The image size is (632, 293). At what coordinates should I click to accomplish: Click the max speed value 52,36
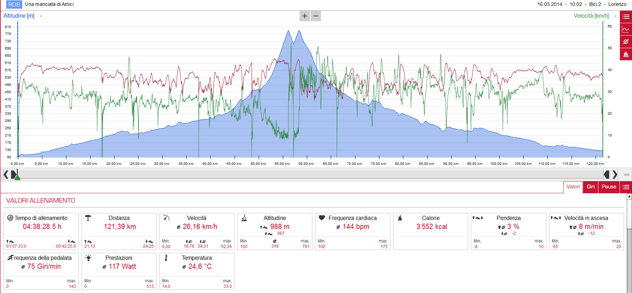226,247
